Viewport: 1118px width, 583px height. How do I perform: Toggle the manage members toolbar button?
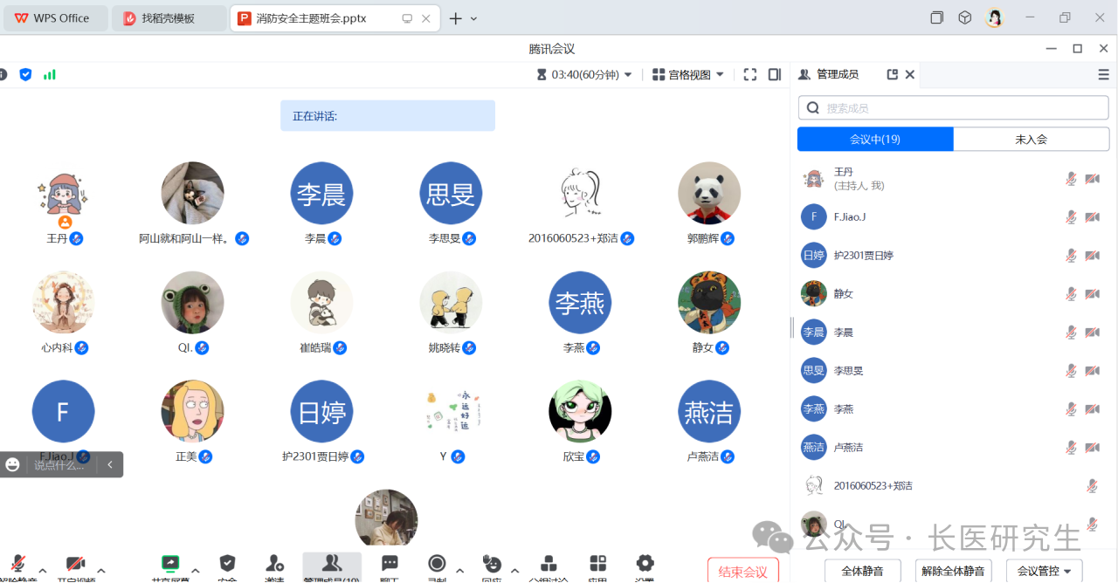coord(332,567)
